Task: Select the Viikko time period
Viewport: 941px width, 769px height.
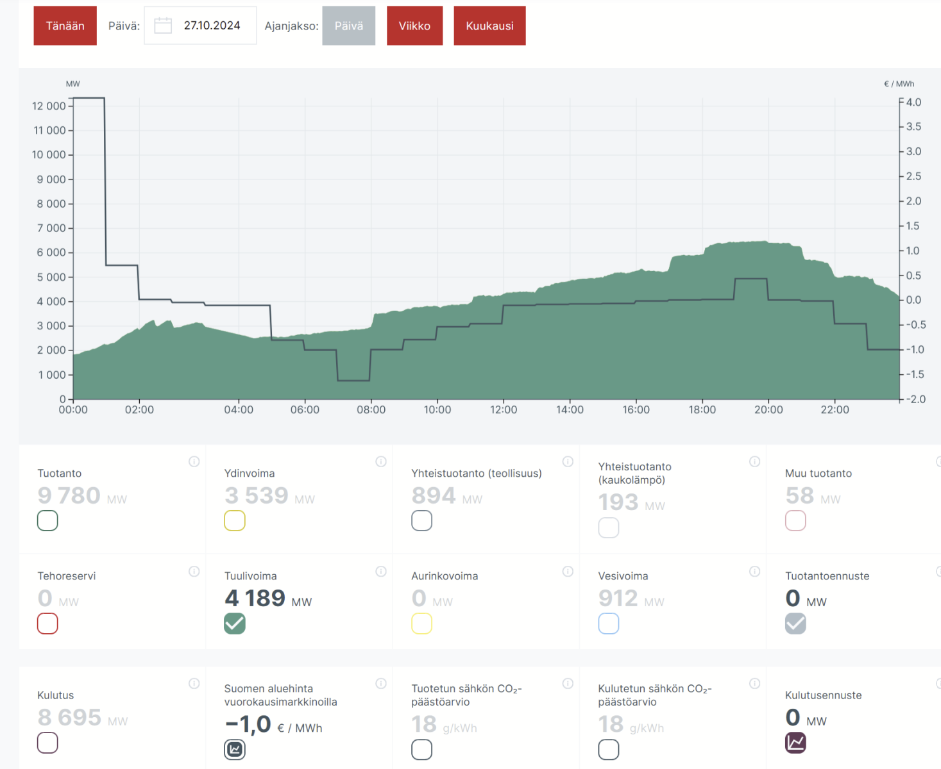Action: [414, 26]
